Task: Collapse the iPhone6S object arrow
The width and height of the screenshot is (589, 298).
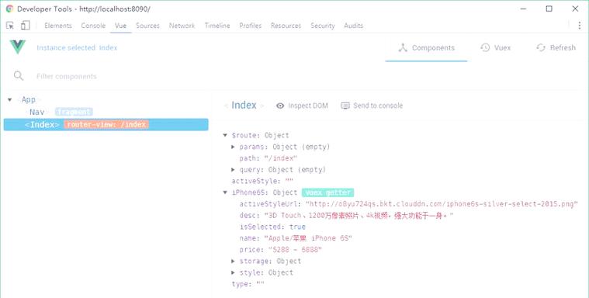Action: click(225, 192)
